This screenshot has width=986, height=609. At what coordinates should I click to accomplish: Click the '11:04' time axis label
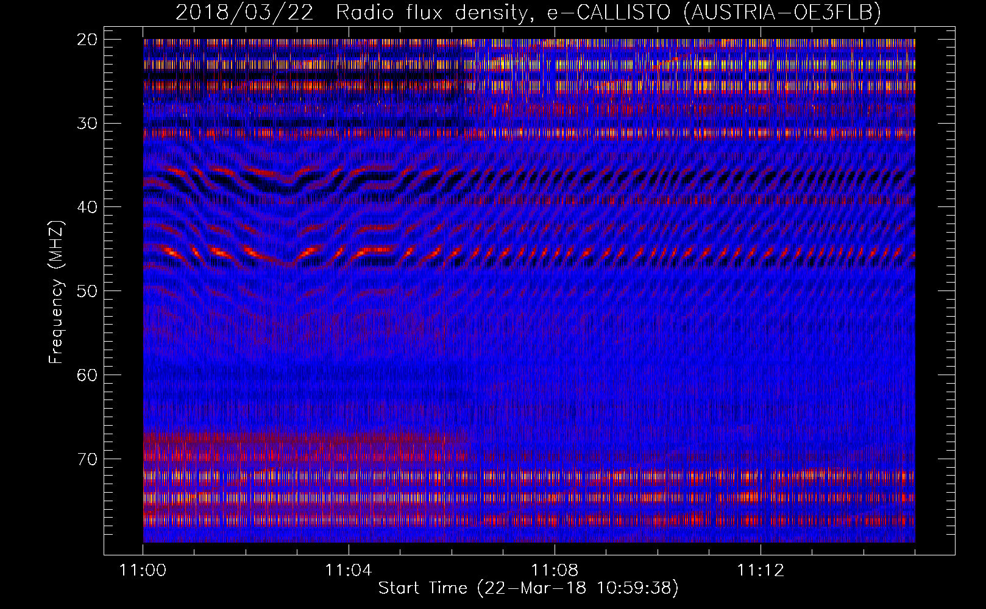[349, 571]
